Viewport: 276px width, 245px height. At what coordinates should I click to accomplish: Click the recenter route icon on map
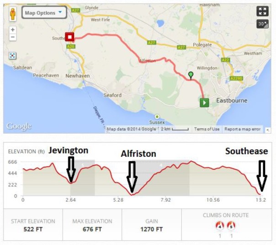(13, 55)
